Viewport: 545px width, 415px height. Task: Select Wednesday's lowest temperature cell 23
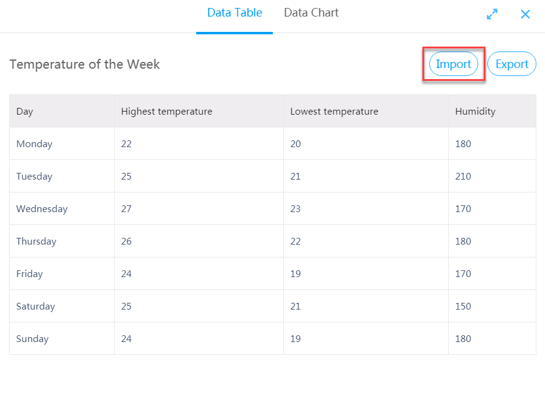[295, 209]
